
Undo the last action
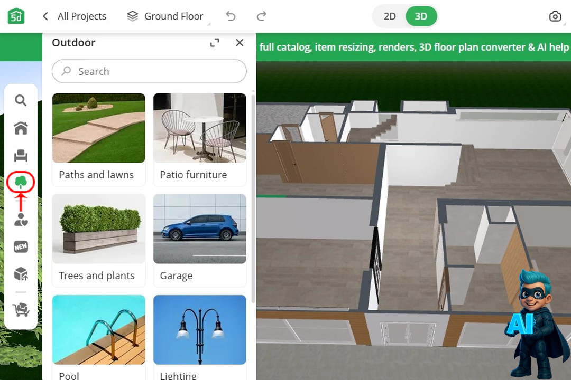click(x=231, y=16)
